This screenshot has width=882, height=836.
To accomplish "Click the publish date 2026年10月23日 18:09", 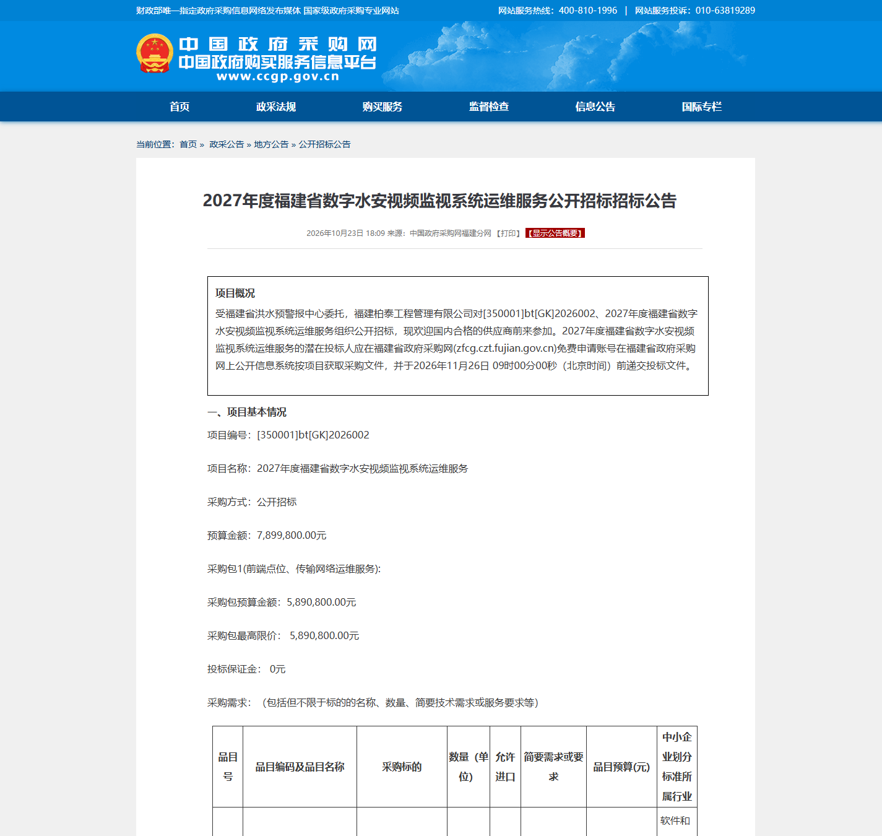I will (x=345, y=233).
